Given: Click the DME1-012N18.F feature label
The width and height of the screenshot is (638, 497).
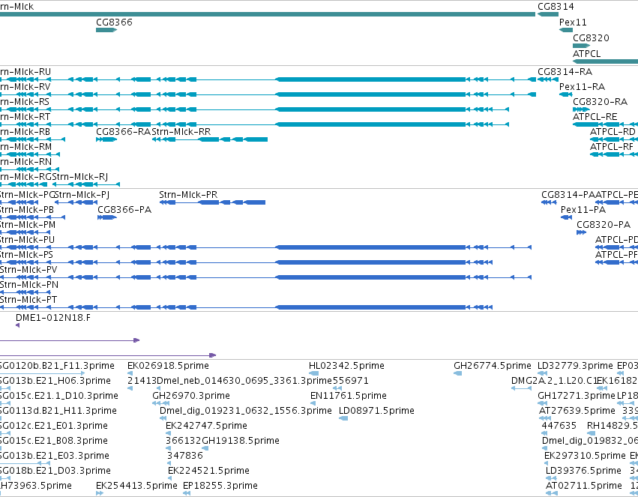Looking at the screenshot, I should tap(53, 318).
